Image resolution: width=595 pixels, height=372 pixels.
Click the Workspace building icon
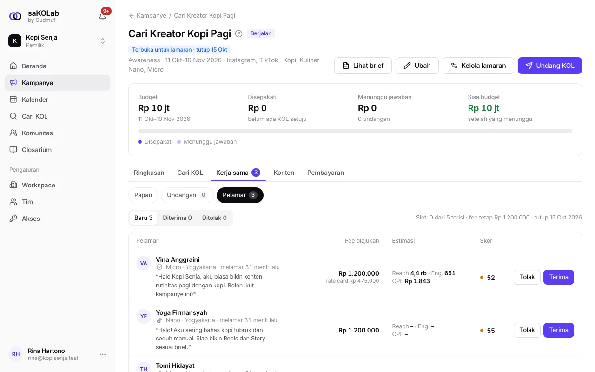(x=13, y=185)
